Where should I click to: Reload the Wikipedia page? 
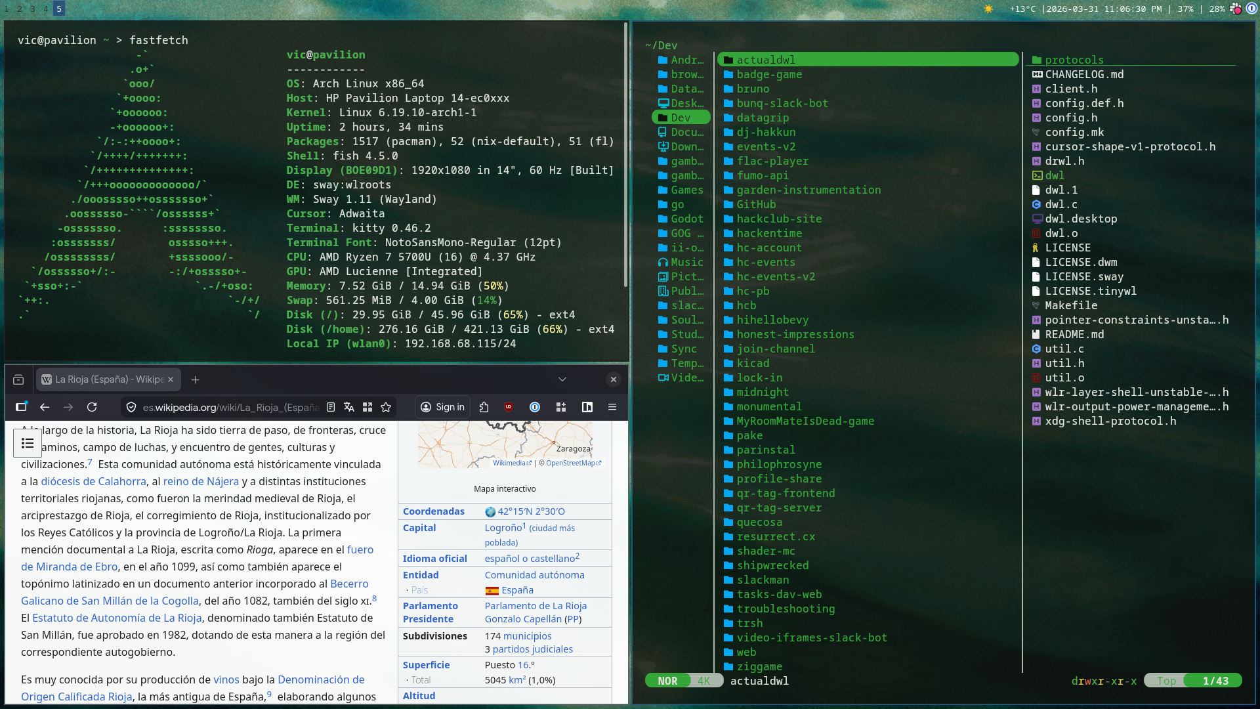92,407
